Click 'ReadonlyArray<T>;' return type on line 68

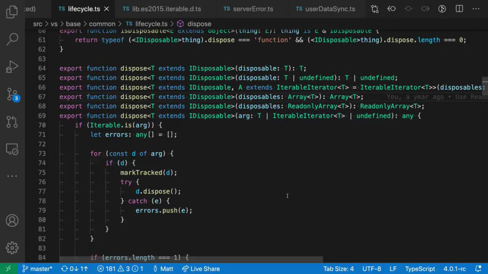pyautogui.click(x=392, y=106)
